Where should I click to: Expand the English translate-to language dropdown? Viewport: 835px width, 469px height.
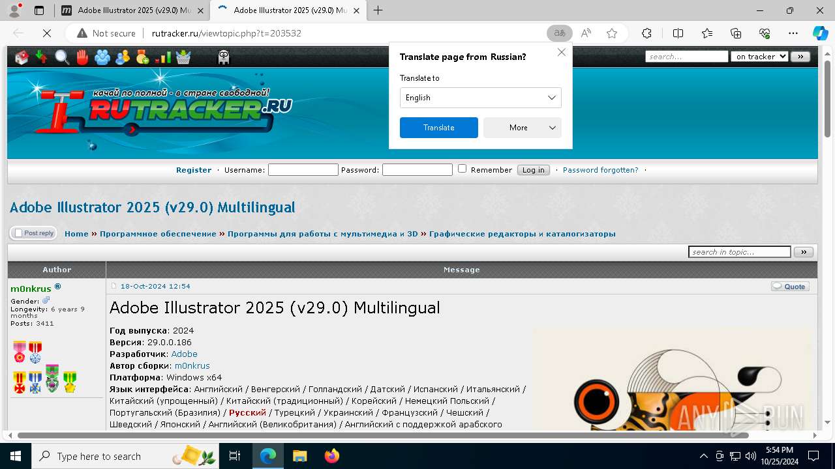coord(480,98)
